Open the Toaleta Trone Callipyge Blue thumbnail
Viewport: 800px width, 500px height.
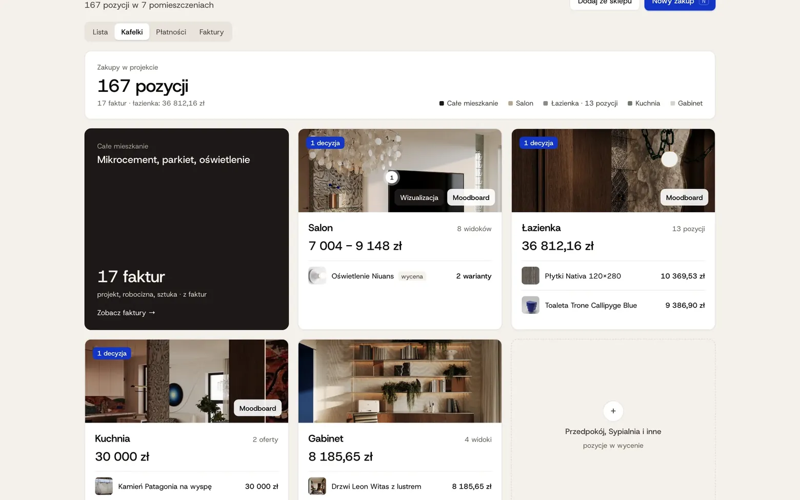coord(530,305)
